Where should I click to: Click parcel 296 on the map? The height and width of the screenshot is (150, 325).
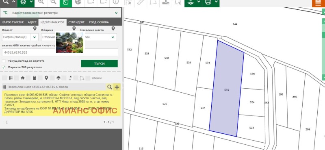(x=295, y=97)
